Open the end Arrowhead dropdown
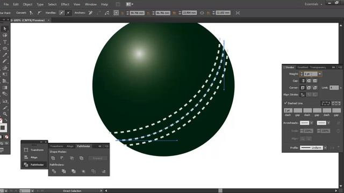This screenshot has width=344, height=193. click(x=328, y=123)
